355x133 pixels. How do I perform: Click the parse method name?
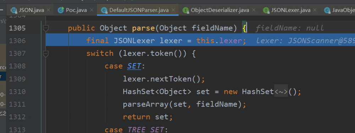143,28
